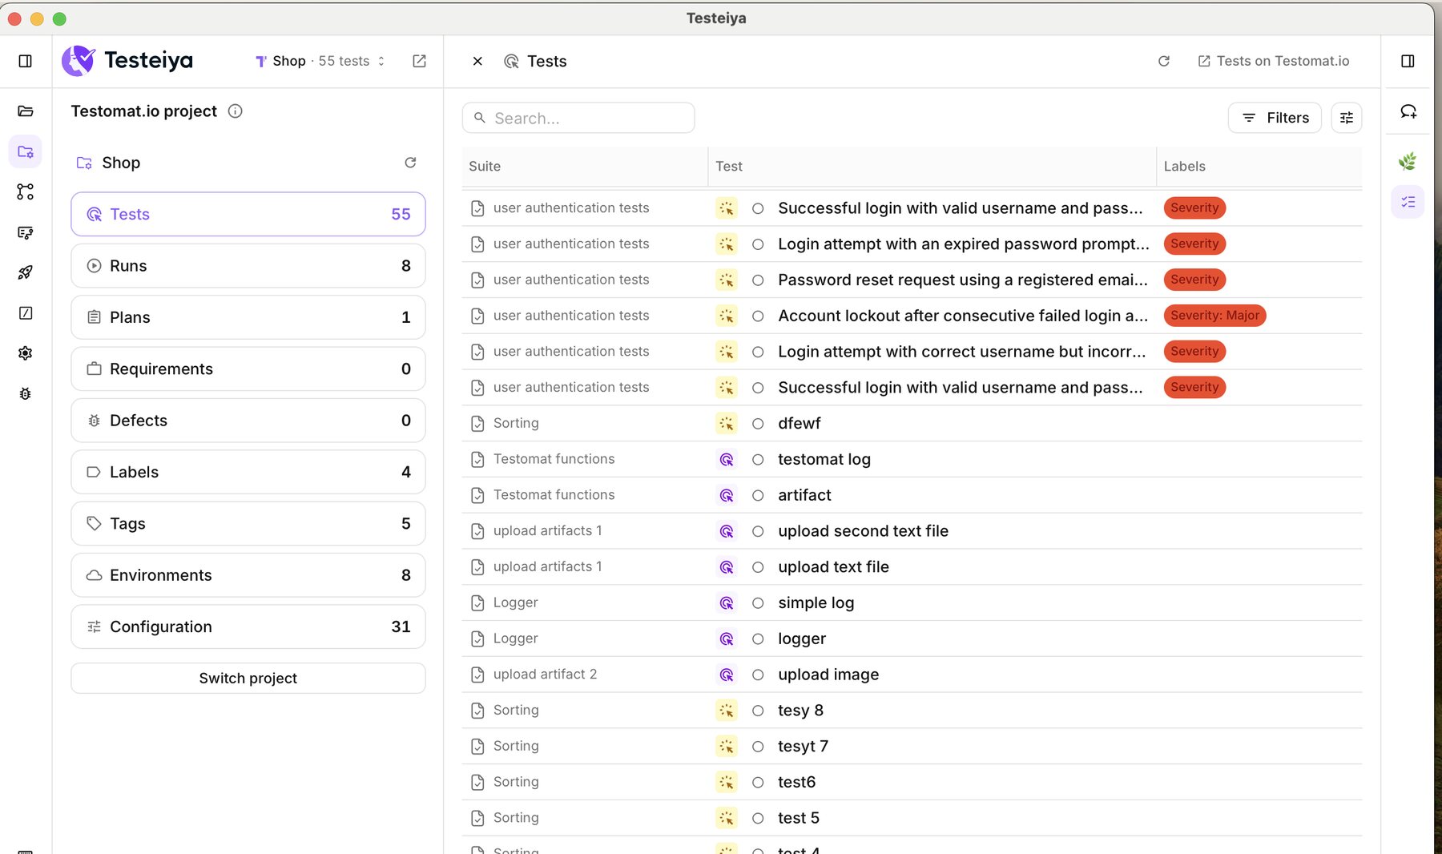Toggle the right sidebar panel icon
Viewport: 1442px width, 854px height.
1408,61
